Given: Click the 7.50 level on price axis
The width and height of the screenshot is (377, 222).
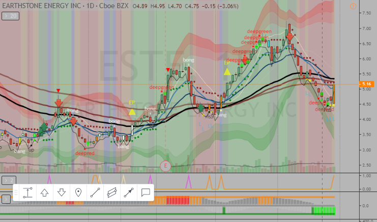Looking at the screenshot, I should 366,13.
